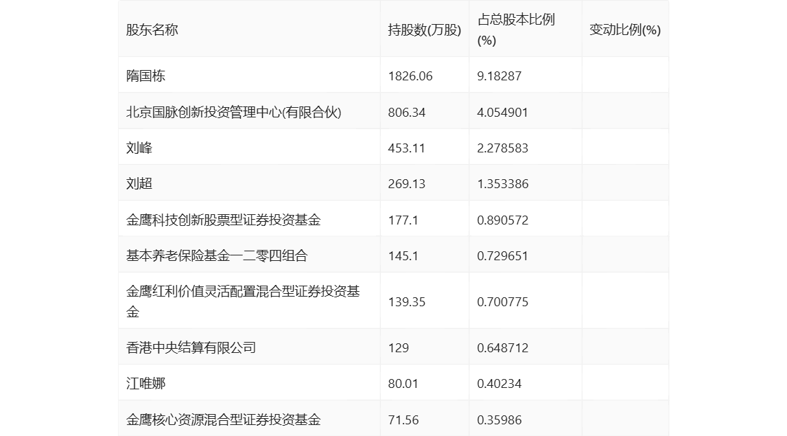Select the percentage 0.700775
The width and height of the screenshot is (787, 436).
(502, 302)
